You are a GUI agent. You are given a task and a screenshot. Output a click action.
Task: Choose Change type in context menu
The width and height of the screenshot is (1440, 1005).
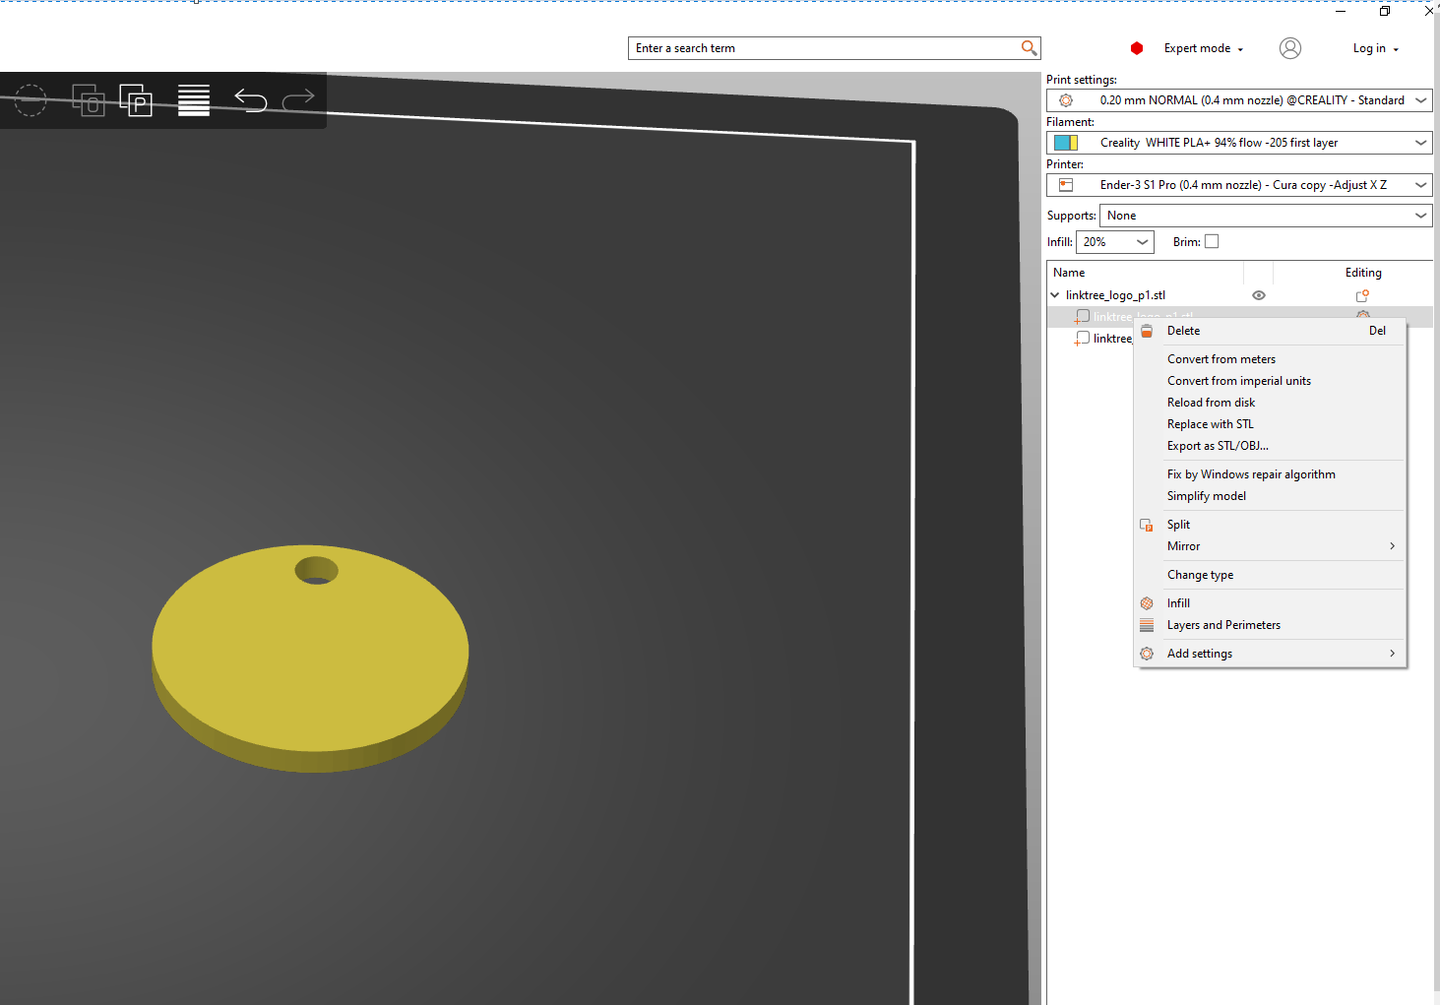pos(1270,575)
